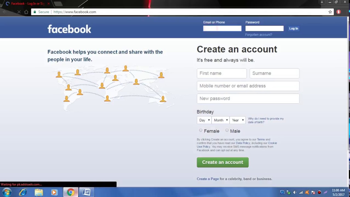Select the Female radio button
Image resolution: width=350 pixels, height=197 pixels.
[201, 131]
